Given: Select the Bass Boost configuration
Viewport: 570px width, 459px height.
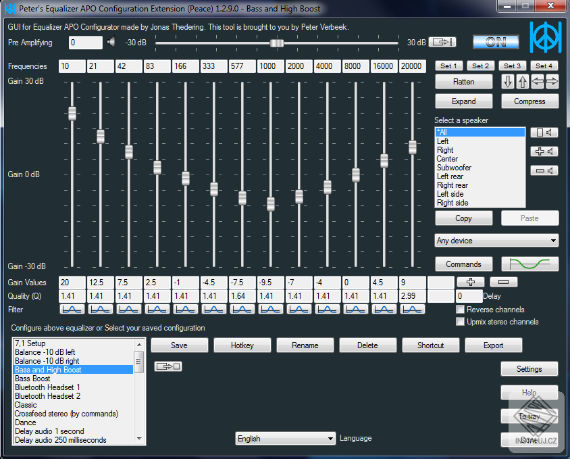Looking at the screenshot, I should (x=32, y=379).
